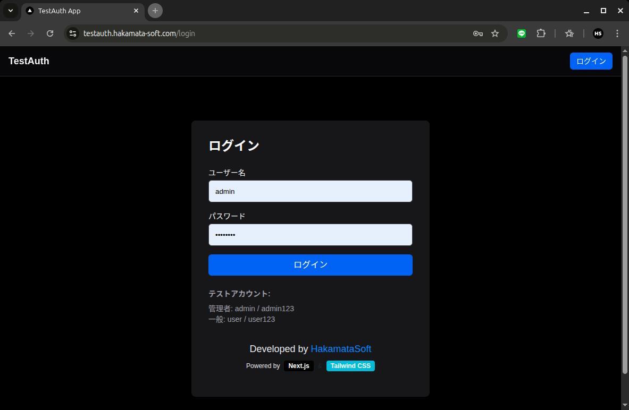Reload the login page
The image size is (629, 410).
coord(50,33)
